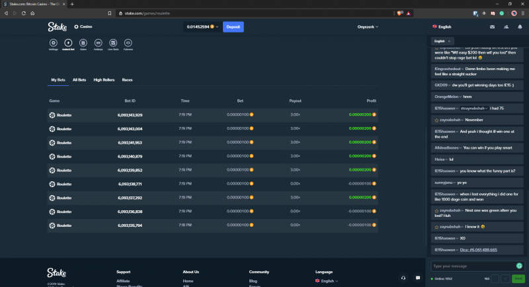Open the Affiliate footer link

(x=123, y=281)
